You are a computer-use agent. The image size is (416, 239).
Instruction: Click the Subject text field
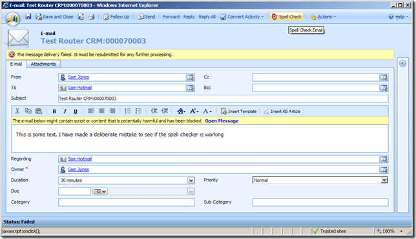coord(223,99)
